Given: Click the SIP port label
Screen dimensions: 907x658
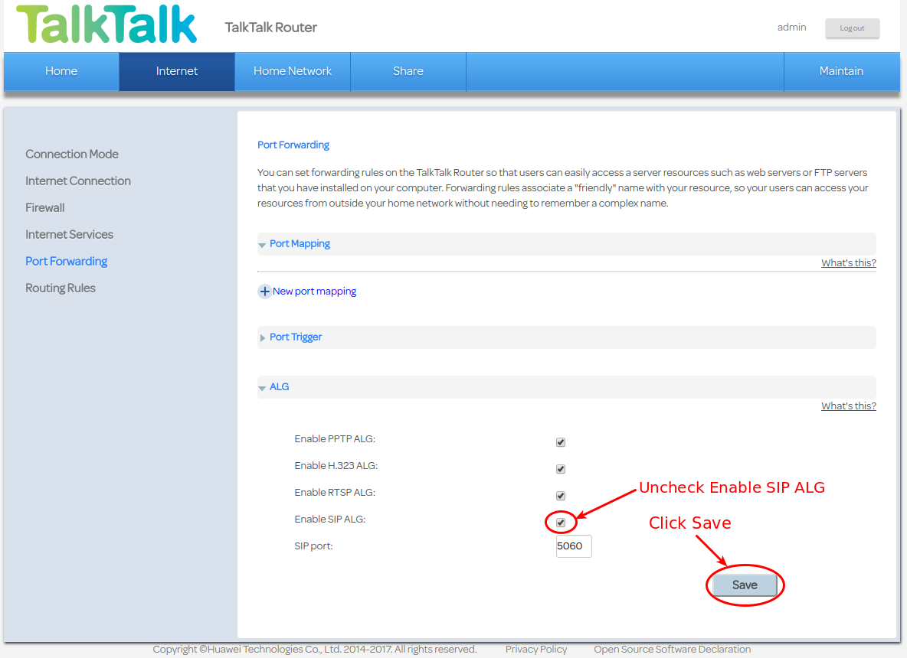Looking at the screenshot, I should (313, 546).
